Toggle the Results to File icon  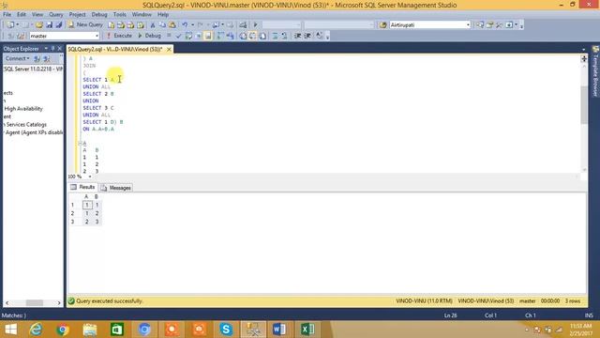[x=262, y=36]
